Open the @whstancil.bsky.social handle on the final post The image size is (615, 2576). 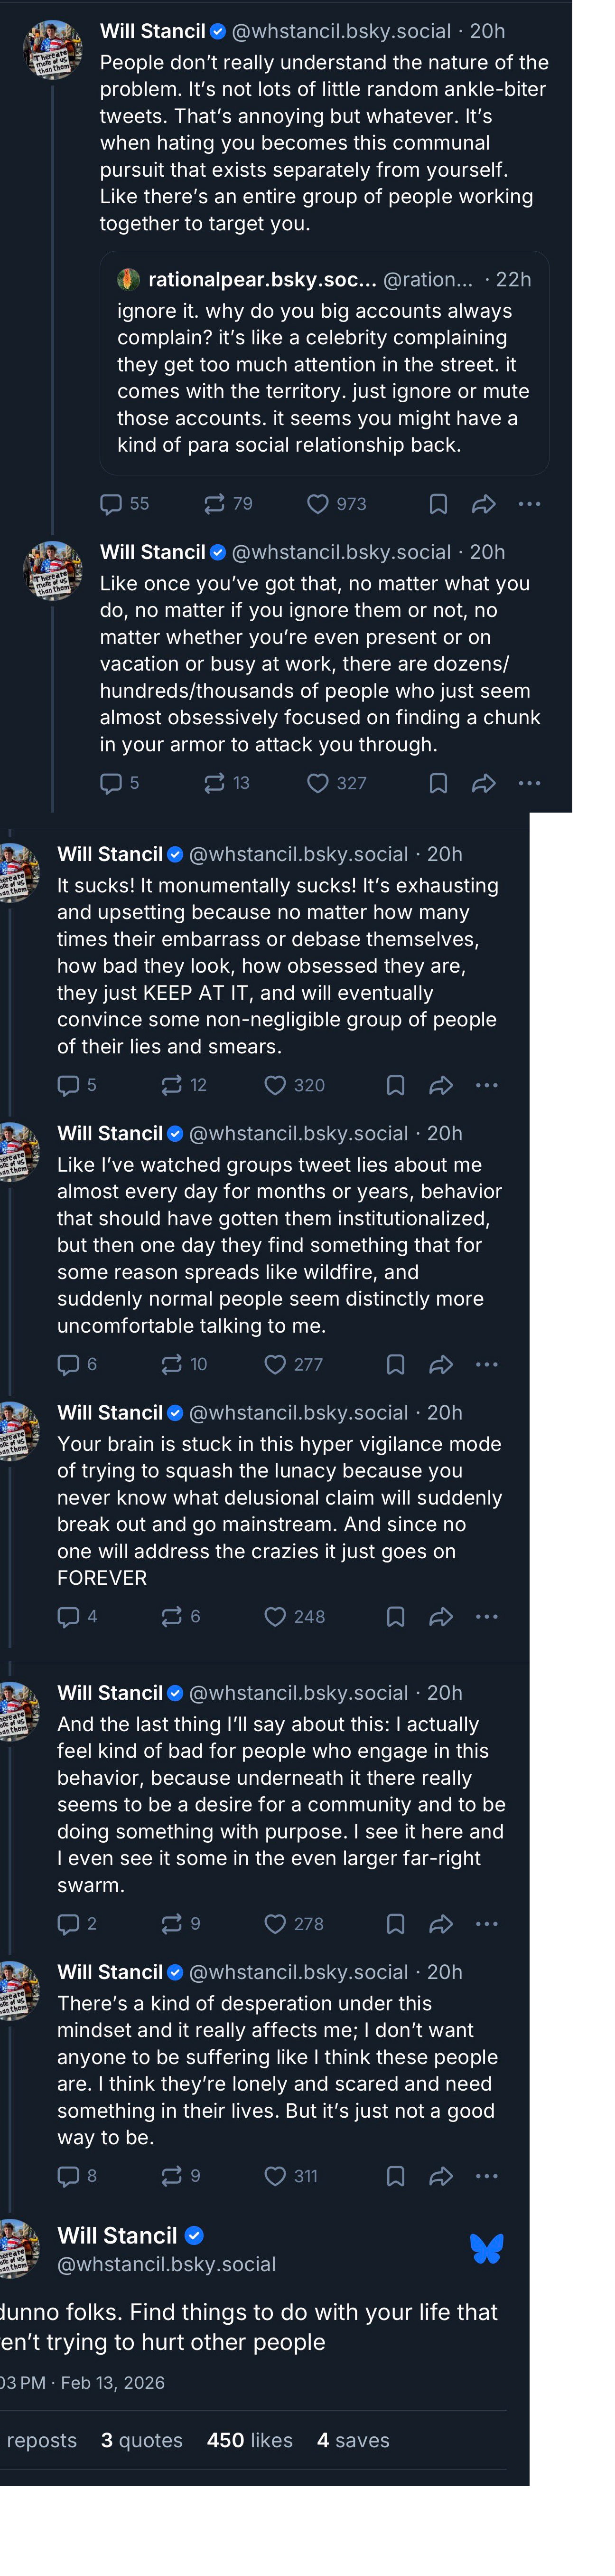[x=167, y=2264]
